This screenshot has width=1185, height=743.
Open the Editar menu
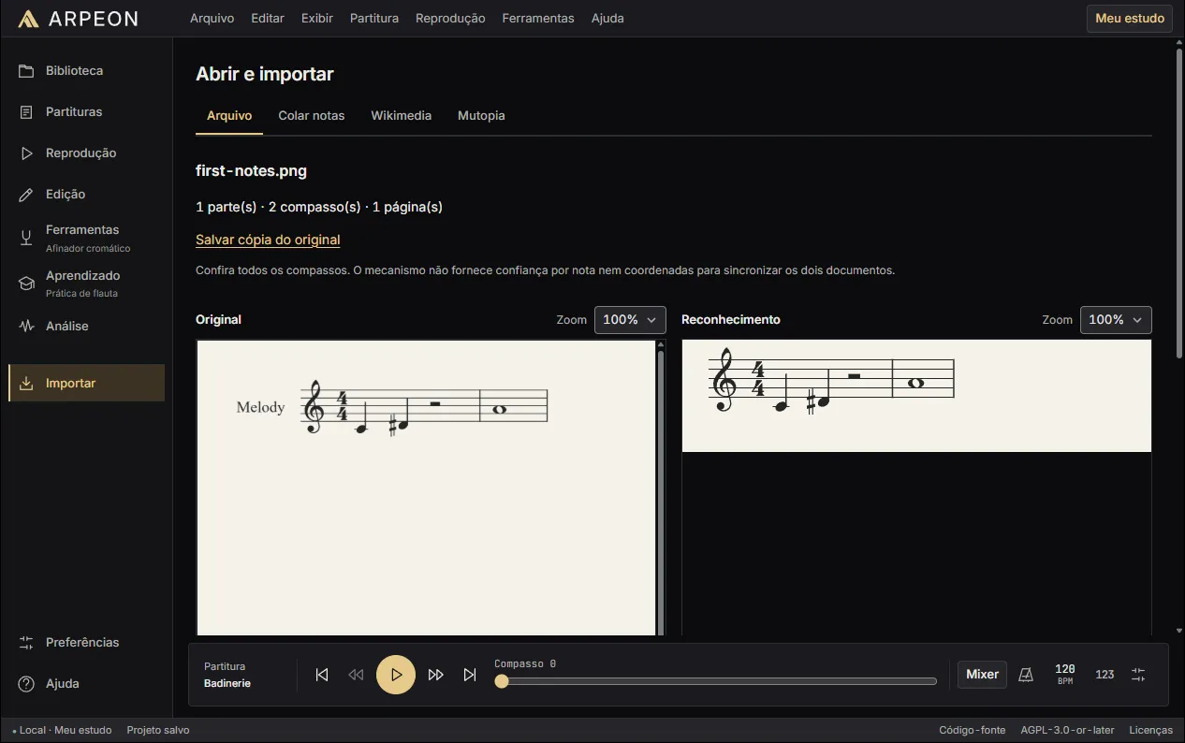pyautogui.click(x=268, y=19)
